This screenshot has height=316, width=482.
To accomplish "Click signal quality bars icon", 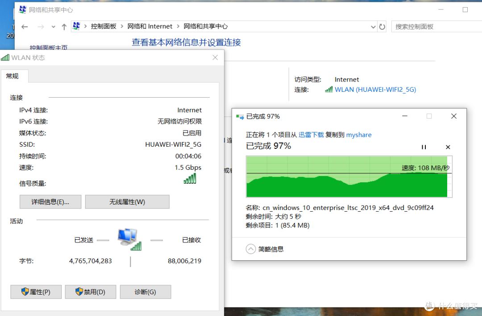I will coord(190,178).
